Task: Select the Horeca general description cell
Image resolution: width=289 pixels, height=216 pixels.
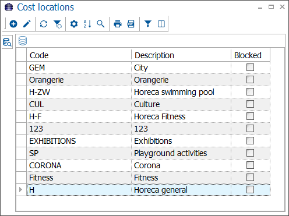Action: 181,190
